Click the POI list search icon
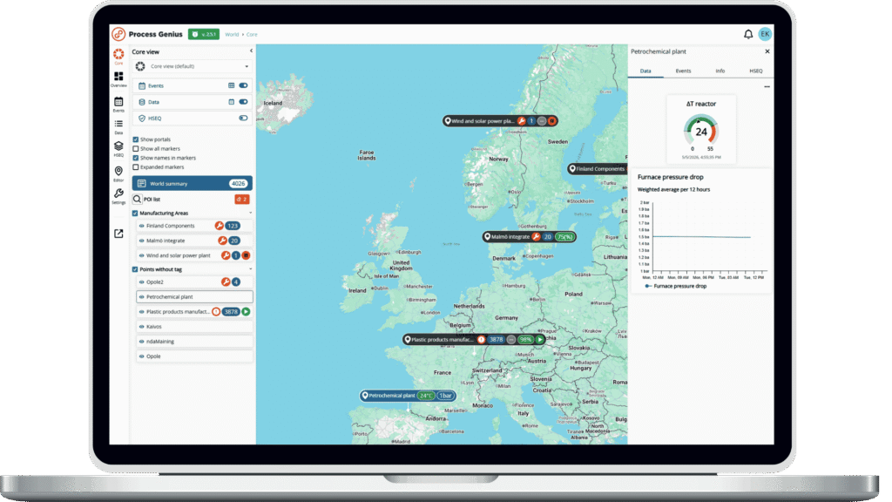The height and width of the screenshot is (502, 892). [137, 200]
